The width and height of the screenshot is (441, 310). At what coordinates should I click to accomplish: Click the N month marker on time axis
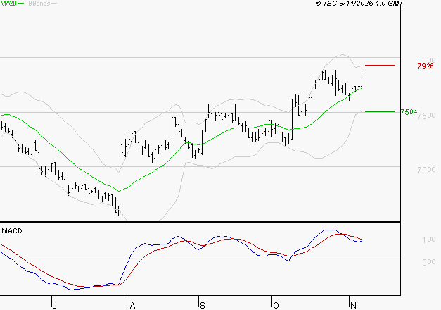pyautogui.click(x=353, y=305)
